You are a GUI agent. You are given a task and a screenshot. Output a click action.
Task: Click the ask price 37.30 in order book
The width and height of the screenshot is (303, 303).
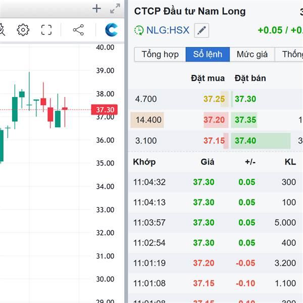(x=245, y=99)
